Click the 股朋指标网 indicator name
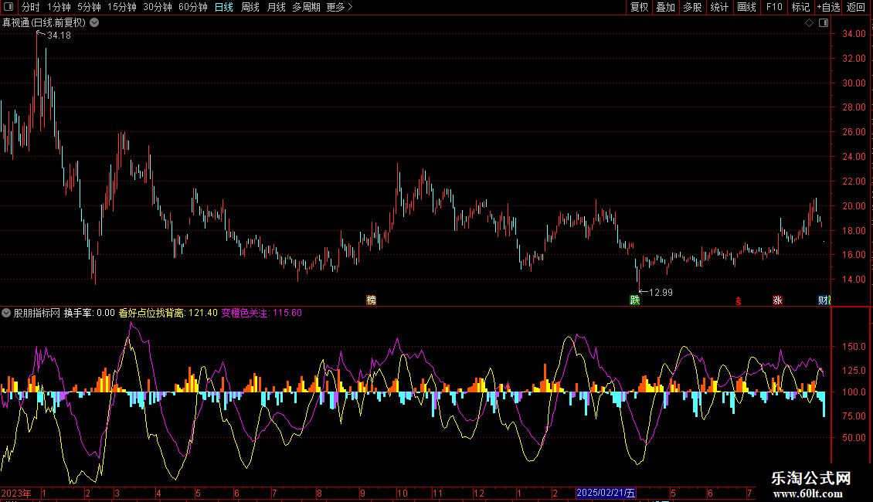This screenshot has width=873, height=502. point(37,313)
